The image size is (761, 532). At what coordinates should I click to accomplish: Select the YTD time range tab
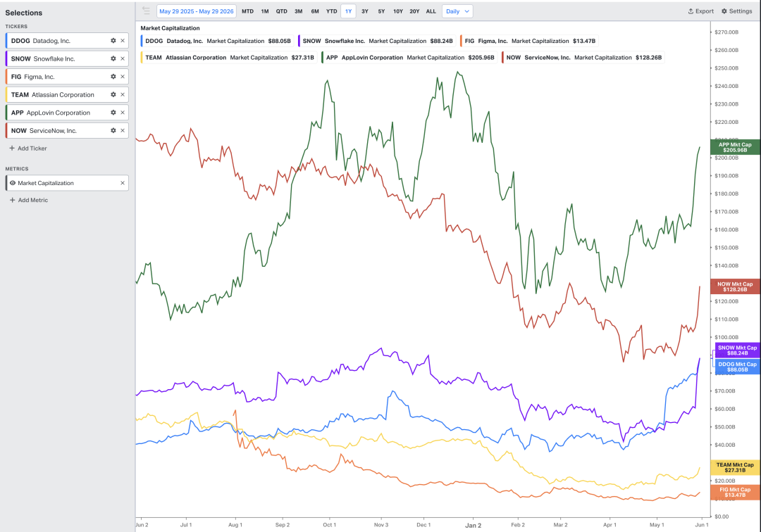pos(331,11)
